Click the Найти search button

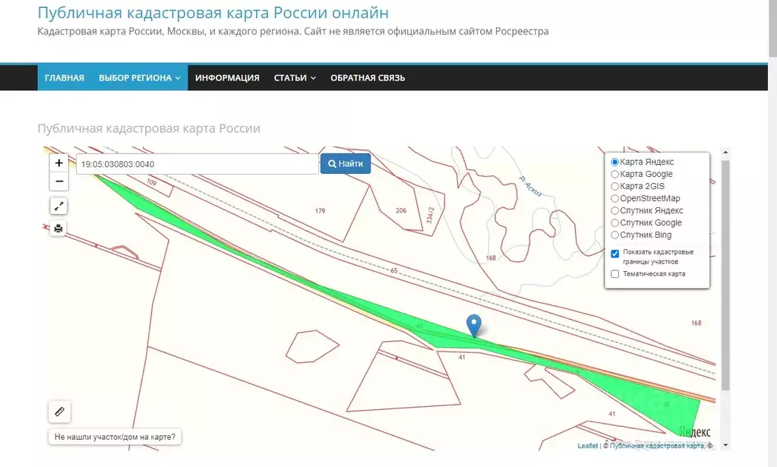pyautogui.click(x=346, y=164)
